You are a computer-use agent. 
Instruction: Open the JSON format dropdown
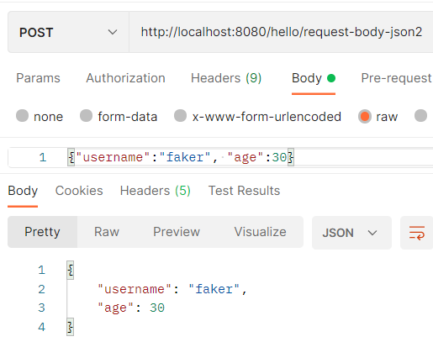coord(351,233)
